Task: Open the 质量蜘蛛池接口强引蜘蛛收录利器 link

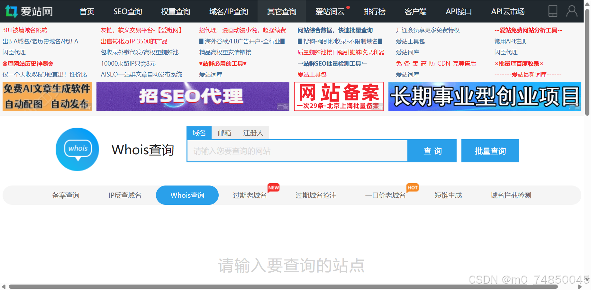Action: point(341,52)
